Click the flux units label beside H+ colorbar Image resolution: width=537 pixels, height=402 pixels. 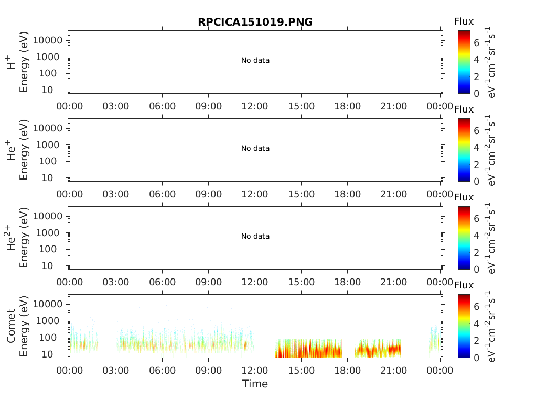[490, 62]
